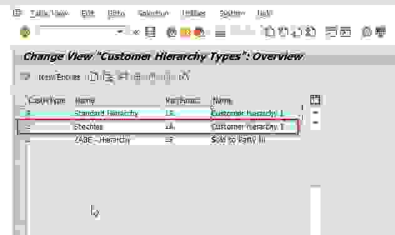Image resolution: width=395 pixels, height=235 pixels.
Task: Click the table scroll-up arrow
Action: [315, 112]
